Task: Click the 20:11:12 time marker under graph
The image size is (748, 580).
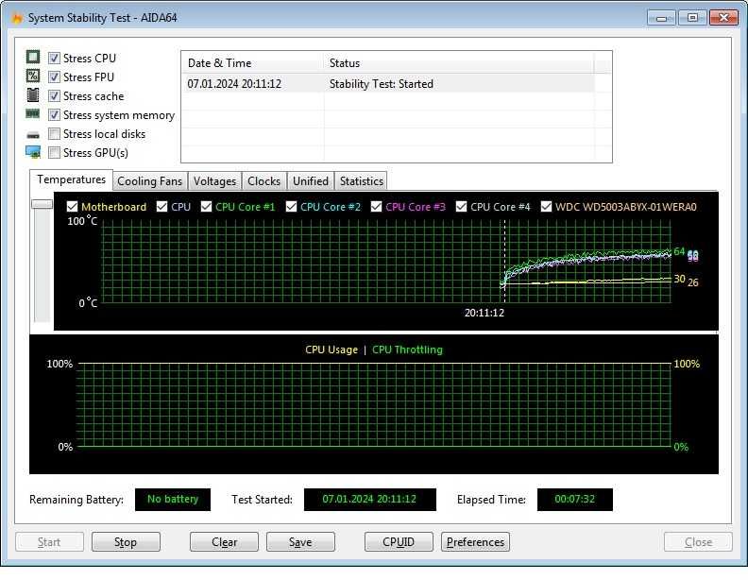Action: (484, 313)
